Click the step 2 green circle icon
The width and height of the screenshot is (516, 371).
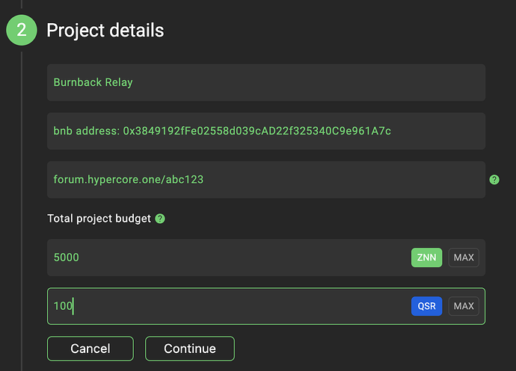coord(22,31)
